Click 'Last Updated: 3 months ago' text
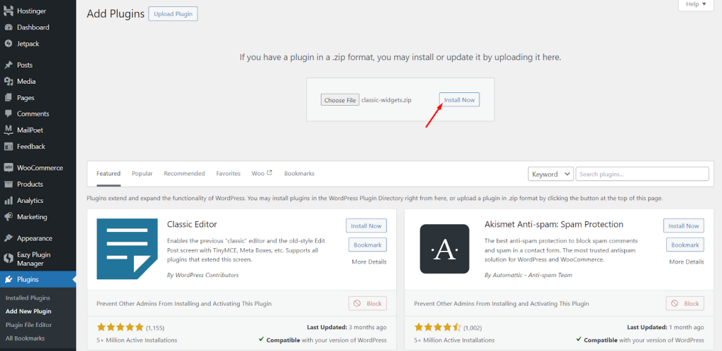Image resolution: width=722 pixels, height=351 pixels. (347, 328)
